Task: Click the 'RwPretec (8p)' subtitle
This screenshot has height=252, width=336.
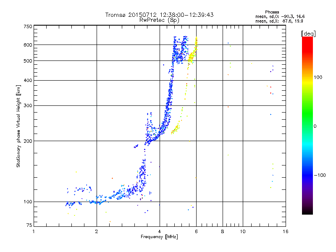Action: 159,20
